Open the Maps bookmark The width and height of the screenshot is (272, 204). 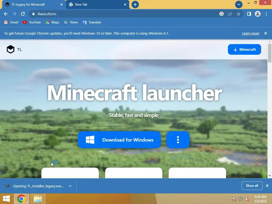point(52,22)
